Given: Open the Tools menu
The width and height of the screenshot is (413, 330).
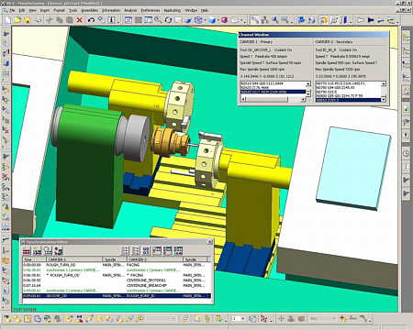Looking at the screenshot, I should tap(73, 10).
